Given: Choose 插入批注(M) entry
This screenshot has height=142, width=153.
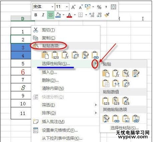Looking at the screenshot, I should (x=66, y=122).
